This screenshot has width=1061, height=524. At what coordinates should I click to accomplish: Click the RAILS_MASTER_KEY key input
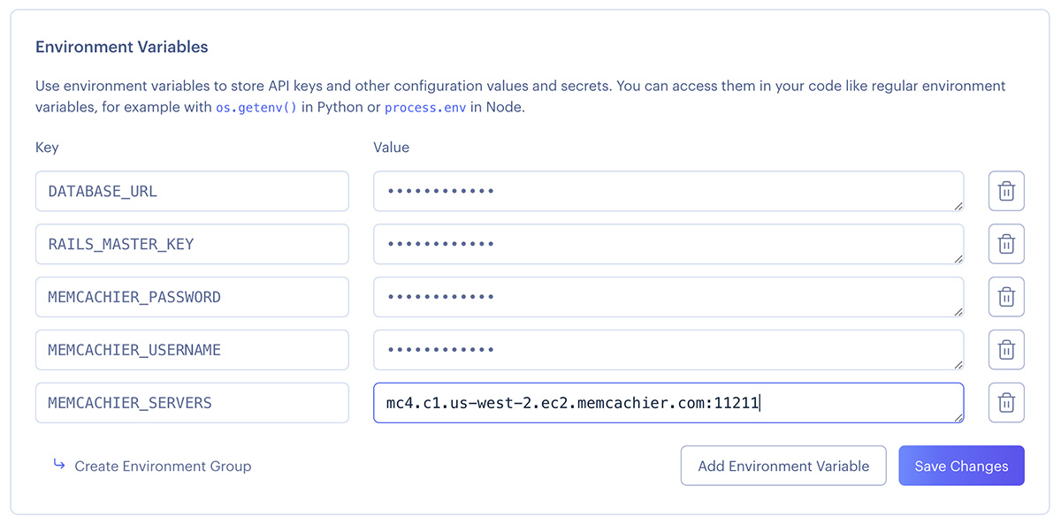coord(192,244)
